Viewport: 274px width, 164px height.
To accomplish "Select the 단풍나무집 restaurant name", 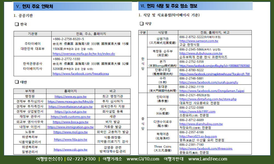I will pos(163,70).
